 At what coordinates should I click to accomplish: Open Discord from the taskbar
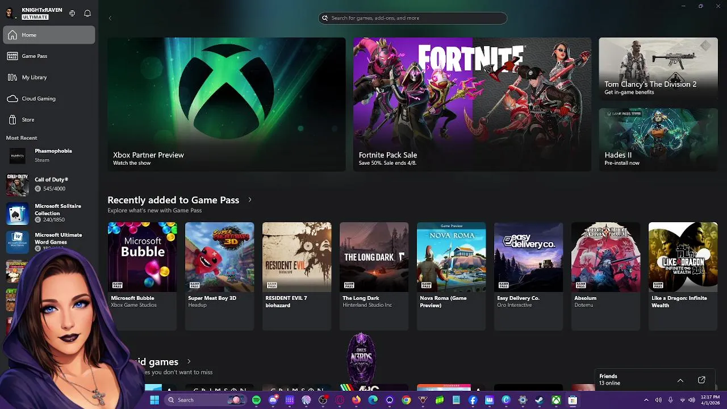point(273,400)
